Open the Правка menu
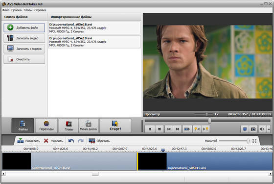Screen dimensions: 274x184 pyautogui.click(x=17, y=10)
